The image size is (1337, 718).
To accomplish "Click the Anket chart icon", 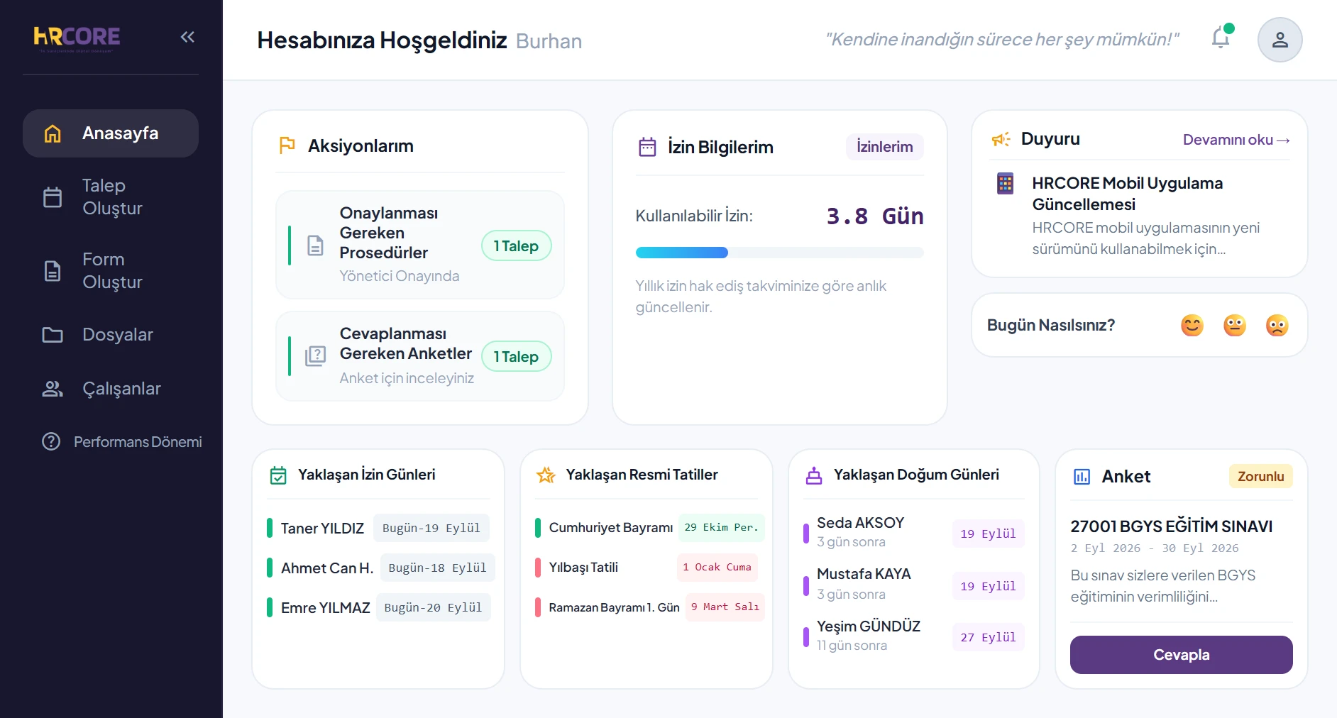I will [1082, 477].
